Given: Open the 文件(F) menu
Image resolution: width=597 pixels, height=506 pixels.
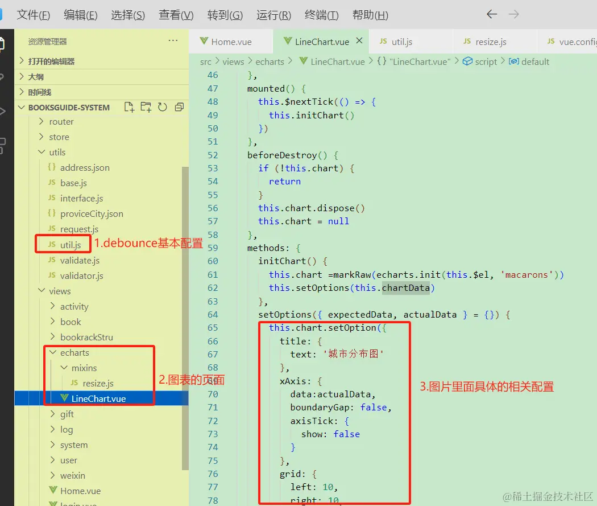Looking at the screenshot, I should click(34, 15).
